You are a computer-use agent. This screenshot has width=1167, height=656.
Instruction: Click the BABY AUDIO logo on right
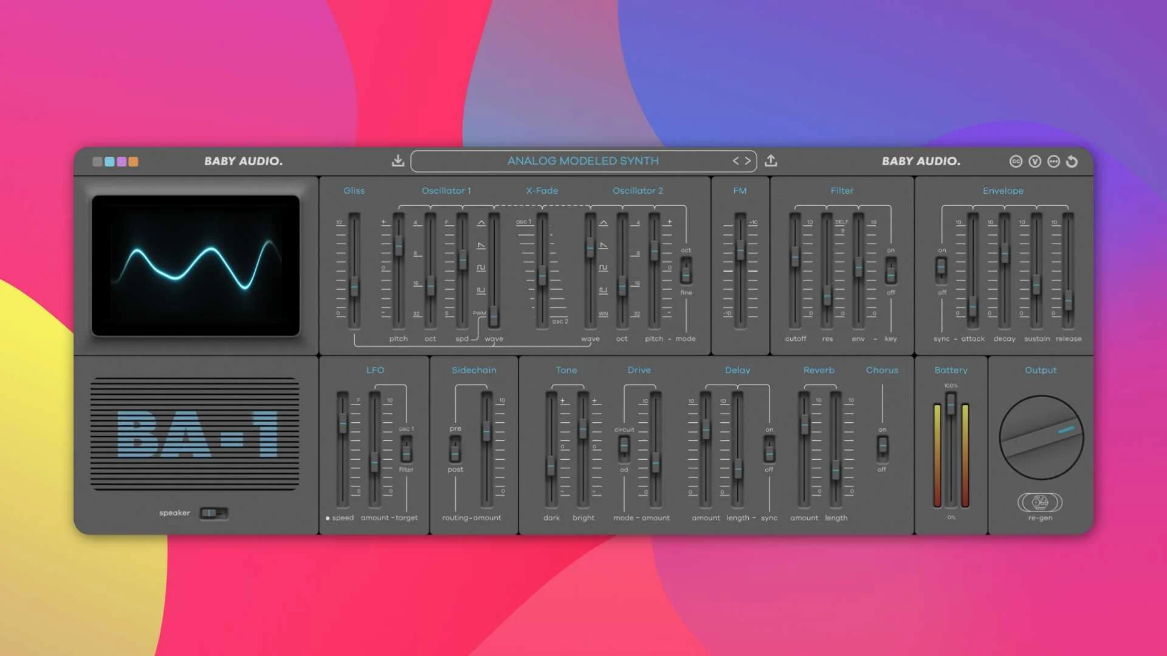click(x=921, y=162)
